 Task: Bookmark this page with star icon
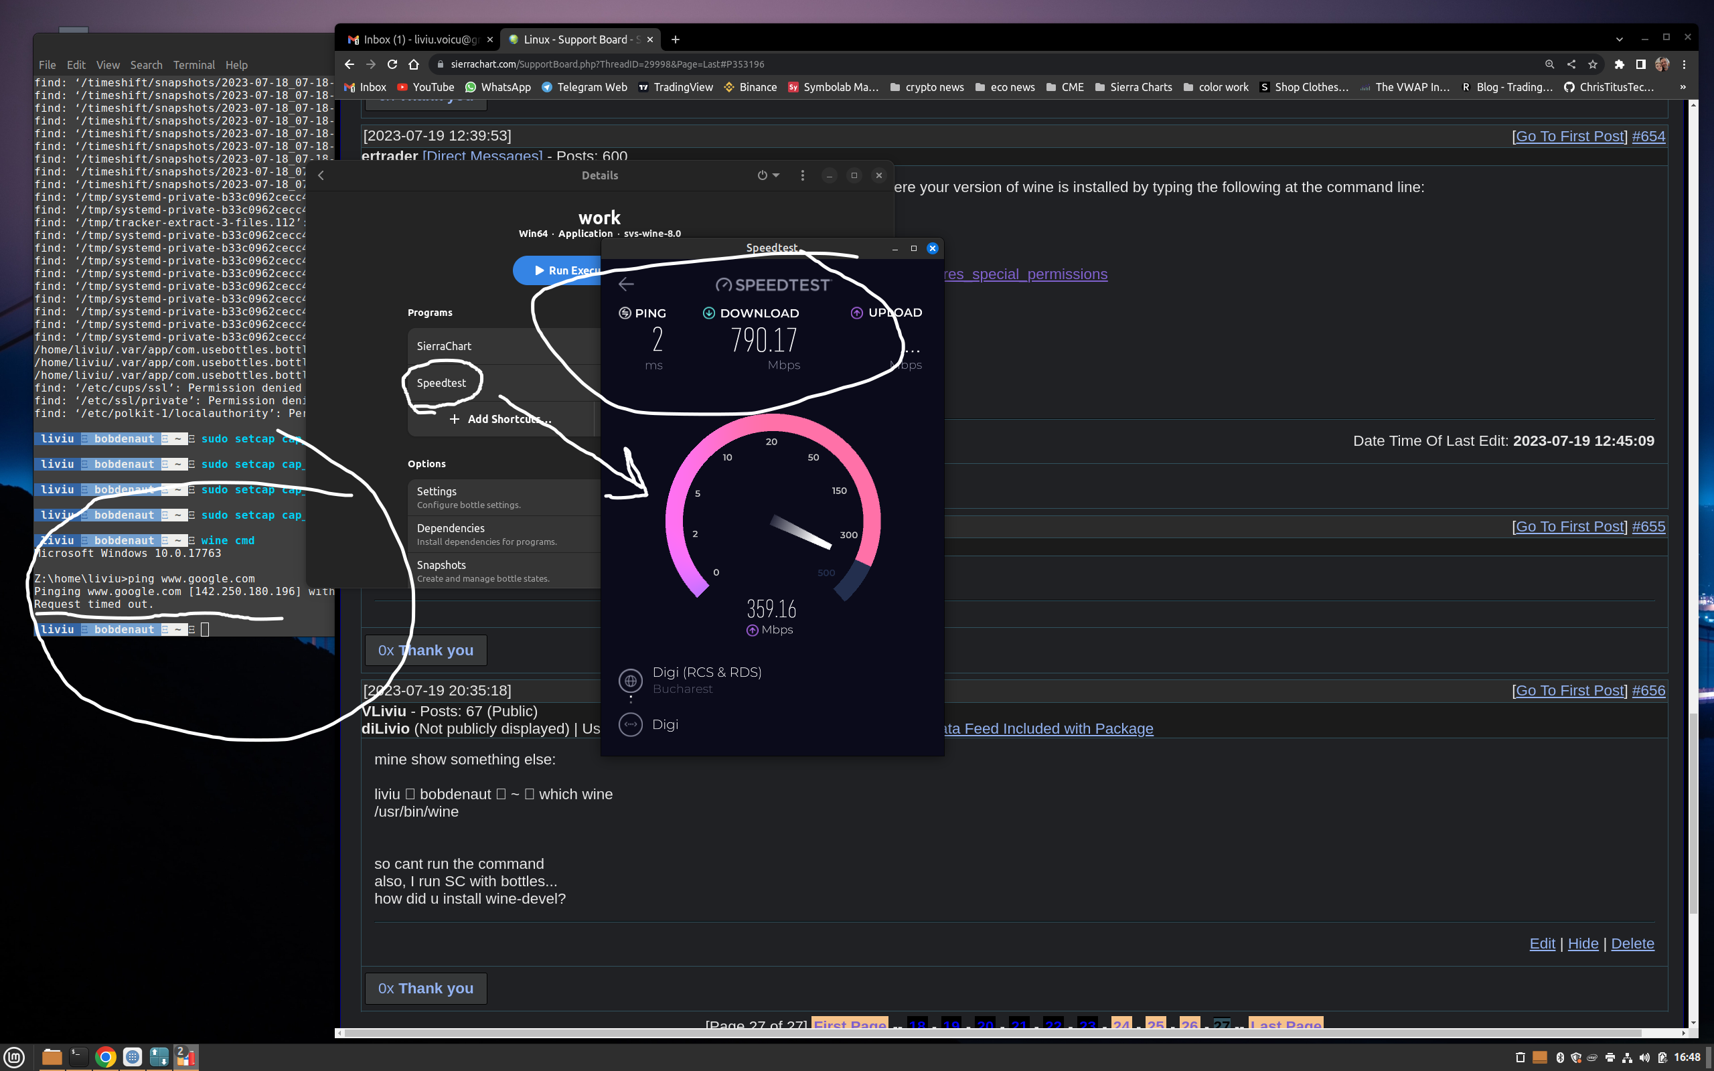[x=1592, y=64]
